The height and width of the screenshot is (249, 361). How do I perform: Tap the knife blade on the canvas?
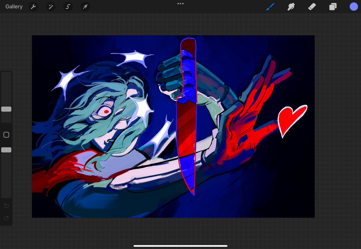pyautogui.click(x=186, y=148)
